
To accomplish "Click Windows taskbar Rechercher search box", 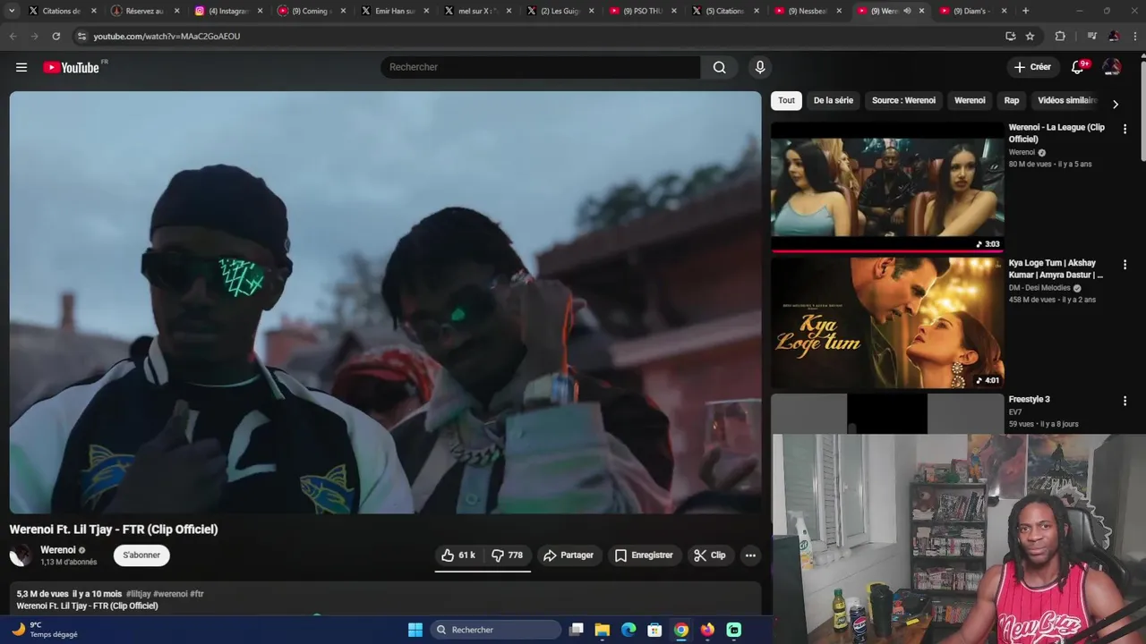I will 494,630.
